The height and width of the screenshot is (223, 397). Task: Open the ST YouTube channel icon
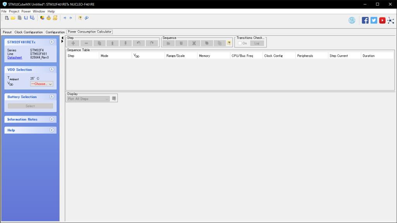tap(382, 20)
